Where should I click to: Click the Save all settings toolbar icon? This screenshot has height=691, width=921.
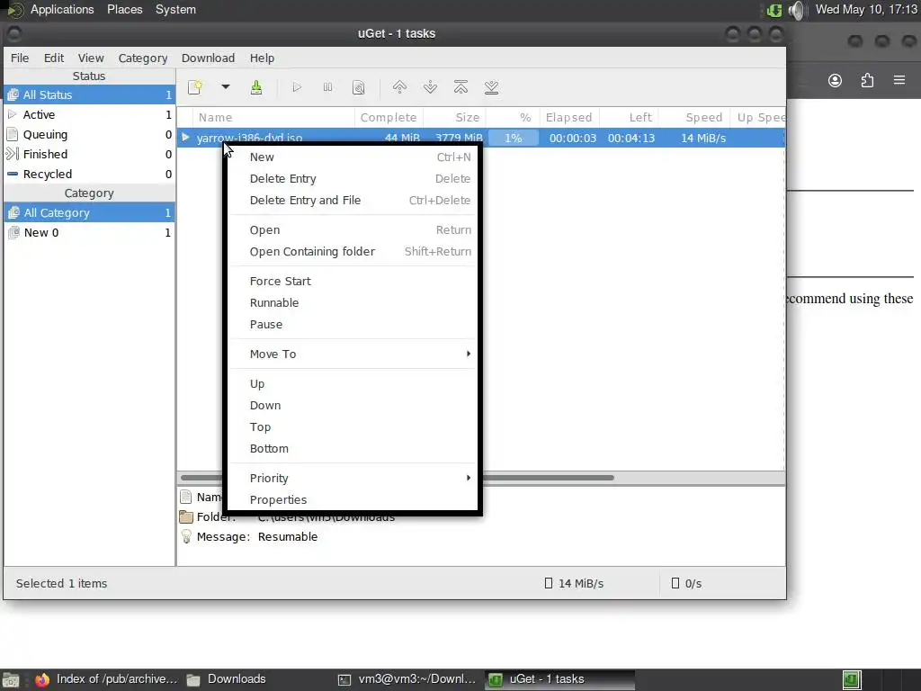(256, 87)
